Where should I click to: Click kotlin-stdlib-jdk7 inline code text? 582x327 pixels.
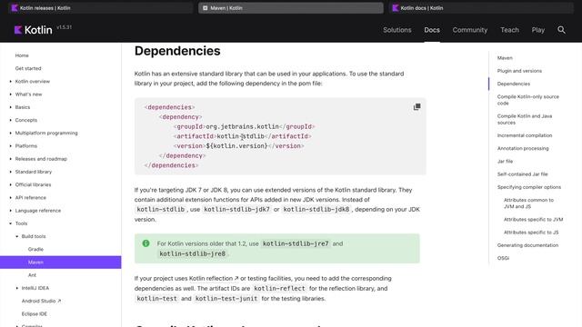pyautogui.click(x=236, y=210)
